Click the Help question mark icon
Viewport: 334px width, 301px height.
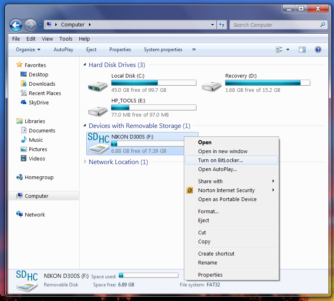click(x=318, y=50)
